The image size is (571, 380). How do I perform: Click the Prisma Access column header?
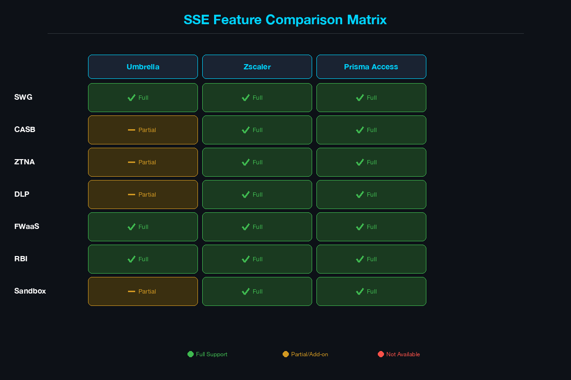point(371,66)
